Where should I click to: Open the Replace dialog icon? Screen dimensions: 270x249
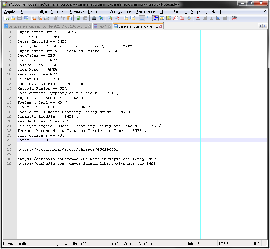pyautogui.click(x=101, y=18)
